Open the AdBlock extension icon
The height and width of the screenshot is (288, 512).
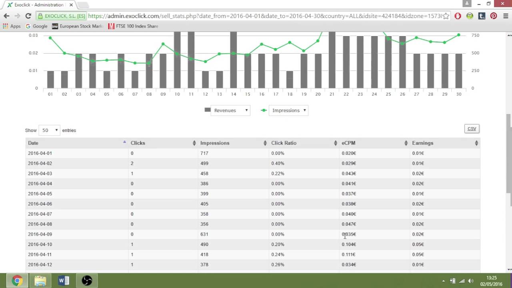[x=458, y=16]
